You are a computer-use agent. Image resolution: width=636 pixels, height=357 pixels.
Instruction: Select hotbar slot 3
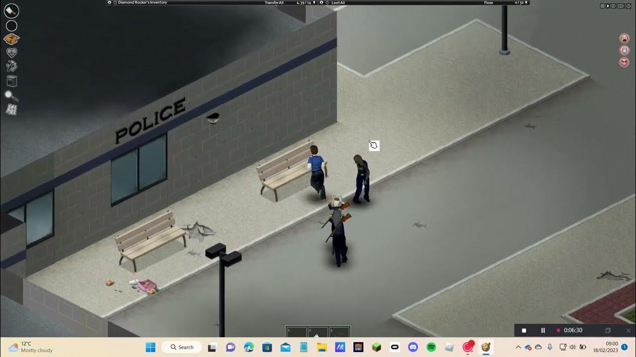[339, 332]
